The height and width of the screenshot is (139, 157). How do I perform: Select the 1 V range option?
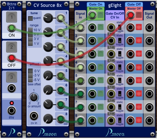pos(30,44)
